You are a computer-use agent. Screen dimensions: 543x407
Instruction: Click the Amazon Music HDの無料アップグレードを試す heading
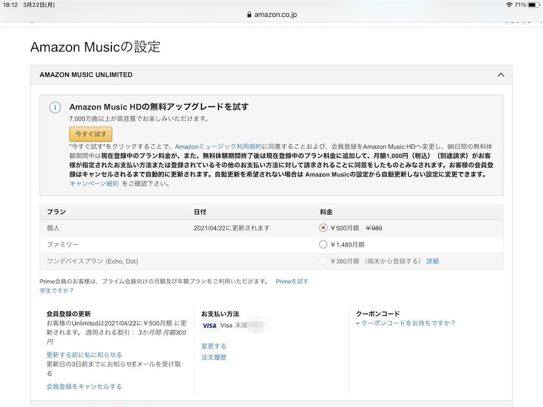(159, 107)
